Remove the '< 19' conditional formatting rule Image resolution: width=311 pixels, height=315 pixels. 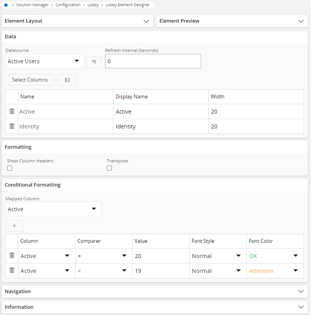click(x=12, y=271)
